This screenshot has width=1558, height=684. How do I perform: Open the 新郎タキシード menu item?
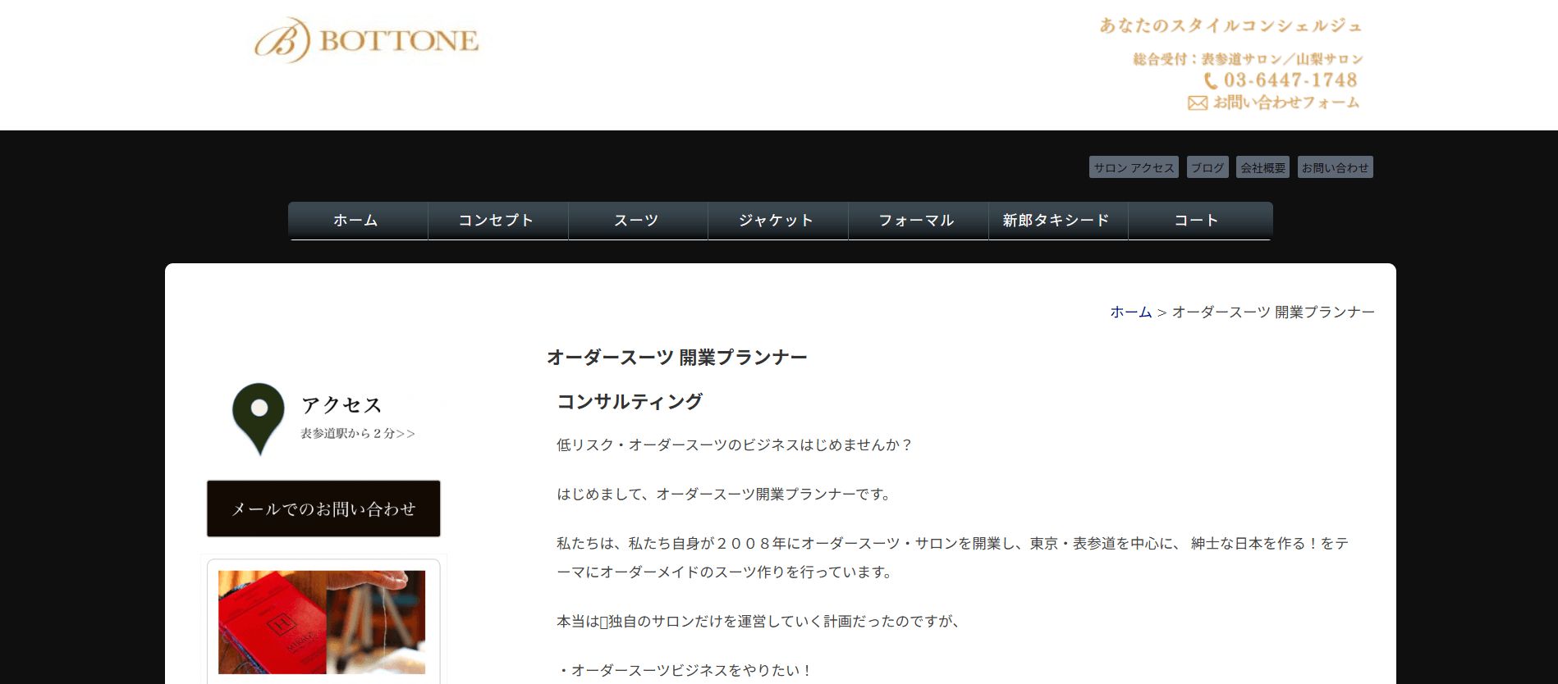1058,221
